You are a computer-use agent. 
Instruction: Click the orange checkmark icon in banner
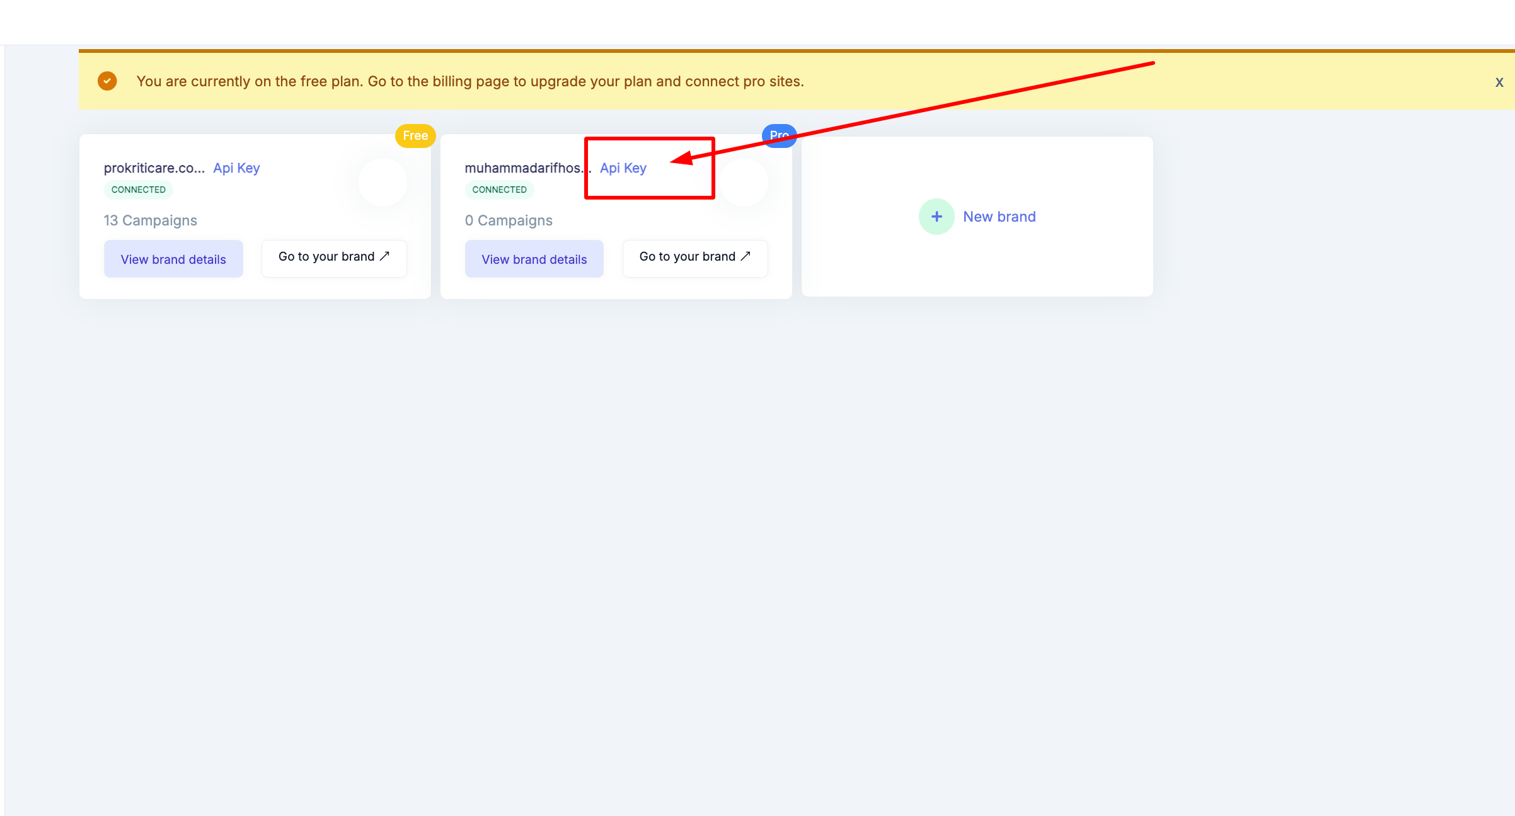[107, 81]
